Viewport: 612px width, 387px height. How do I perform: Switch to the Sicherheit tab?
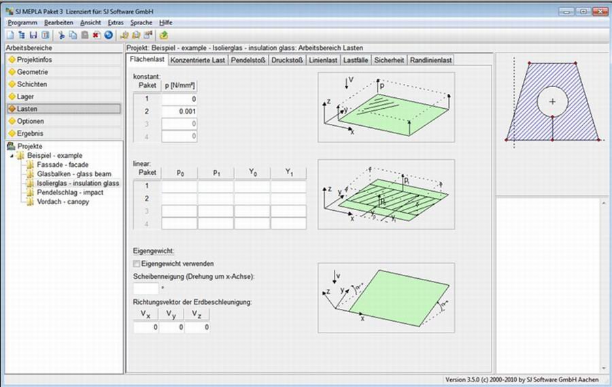tap(389, 60)
